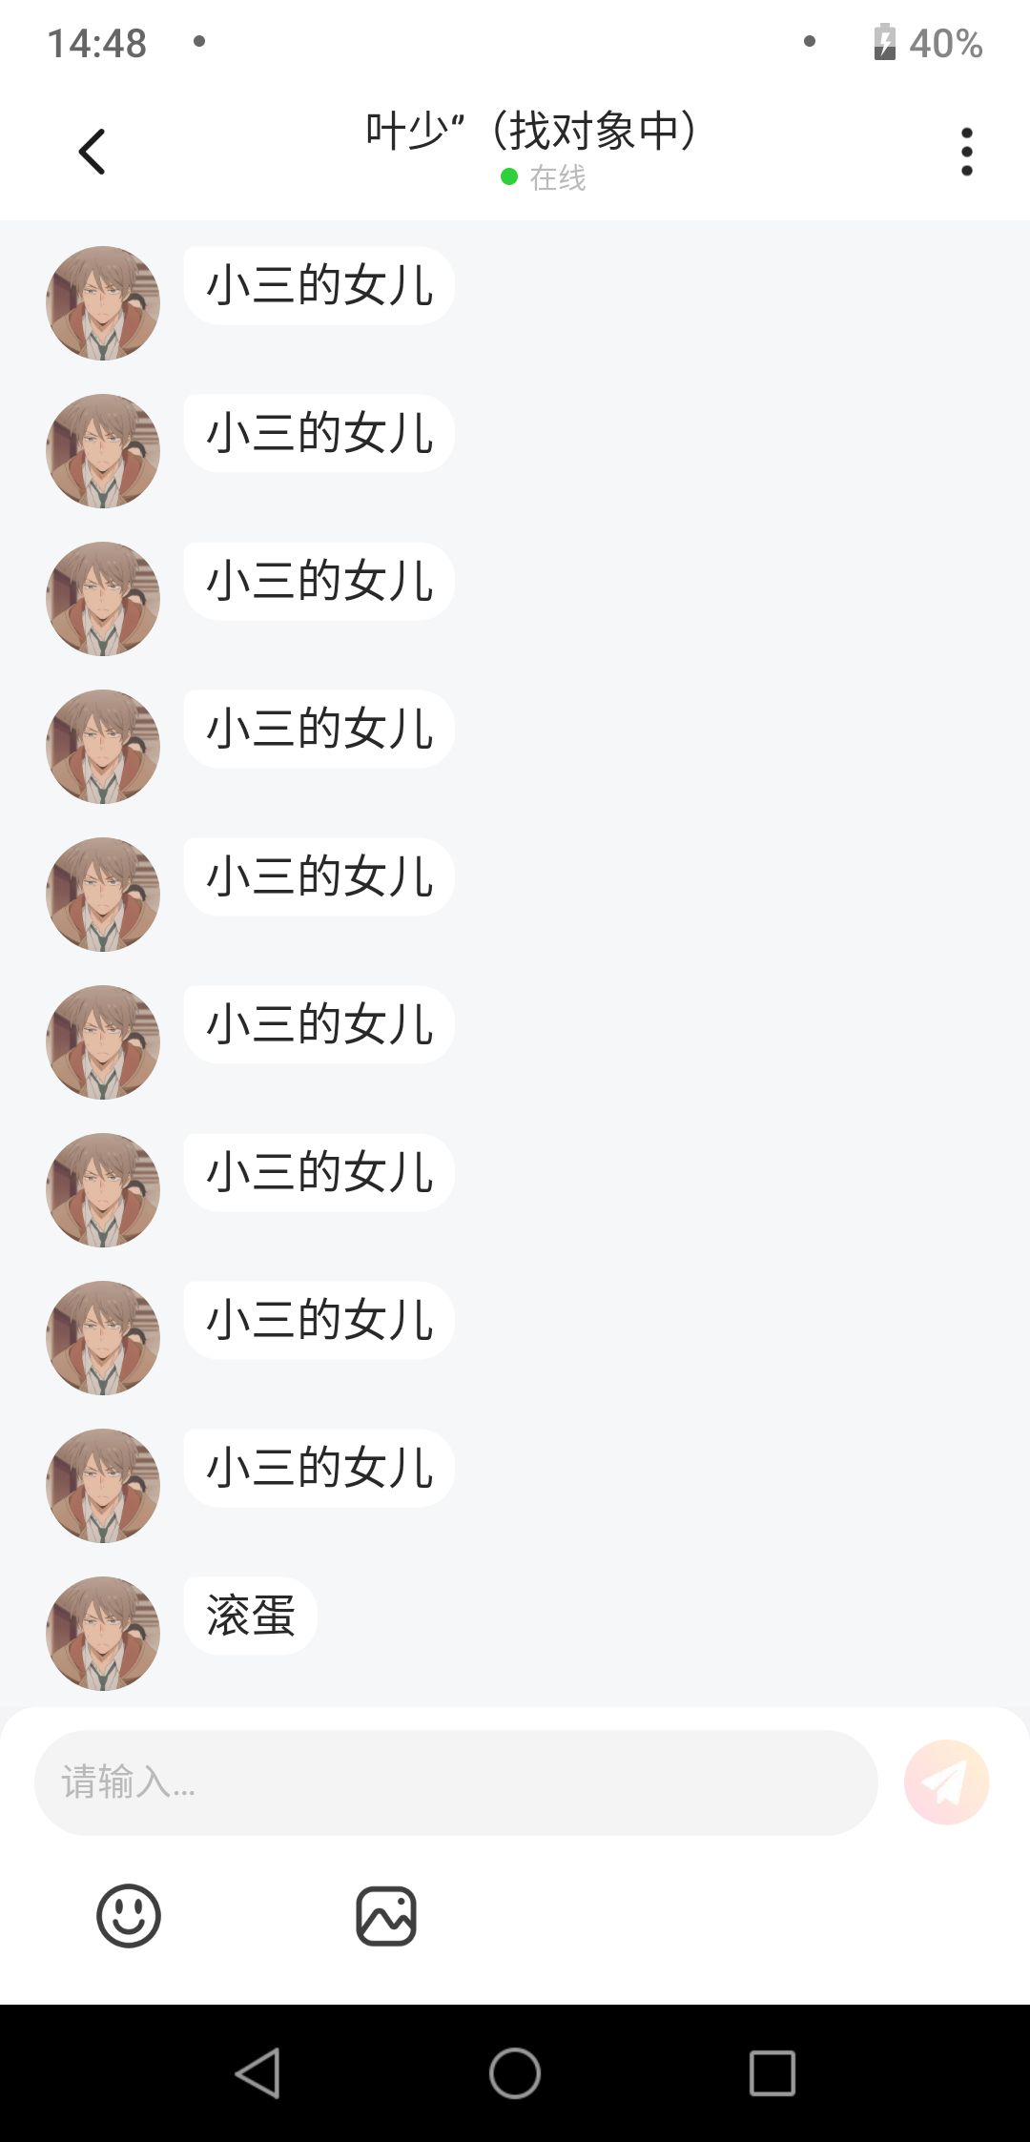1030x2142 pixels.
Task: Tap the 滚蛋 message bubble
Action: [250, 1616]
